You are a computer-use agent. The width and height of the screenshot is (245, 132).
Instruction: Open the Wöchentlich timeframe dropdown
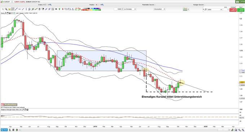click(x=159, y=9)
